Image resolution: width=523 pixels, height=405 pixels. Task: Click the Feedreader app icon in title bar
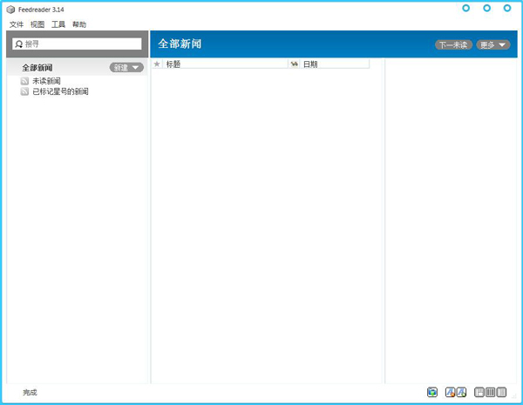10,10
